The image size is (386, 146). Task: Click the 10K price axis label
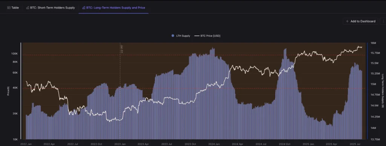15,139
